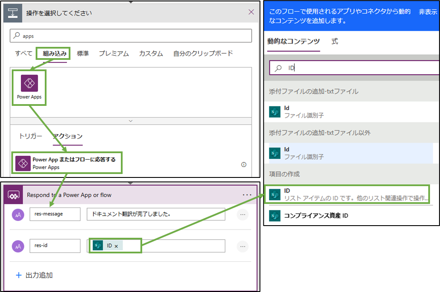The width and height of the screenshot is (440, 292).
Task: Click the ドキュメント翻訳が完了しました。 value field
Action: pos(156,214)
